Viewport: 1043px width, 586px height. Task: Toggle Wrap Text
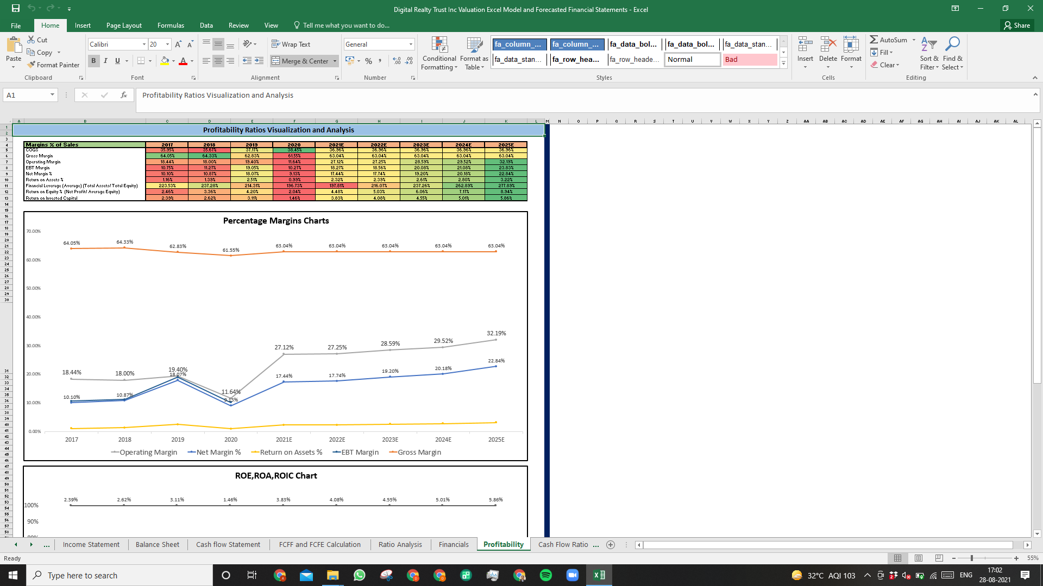click(291, 44)
